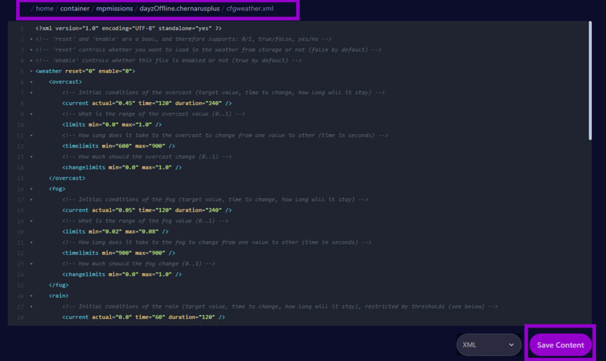Click line number 8 in the gutter

[x=21, y=103]
